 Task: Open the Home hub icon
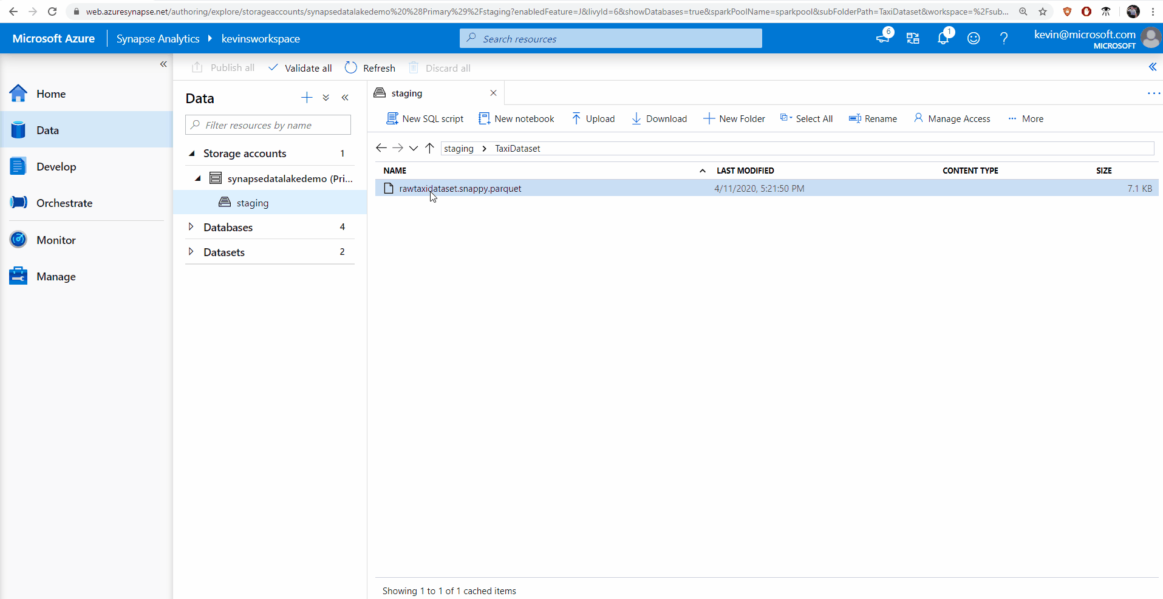click(18, 93)
